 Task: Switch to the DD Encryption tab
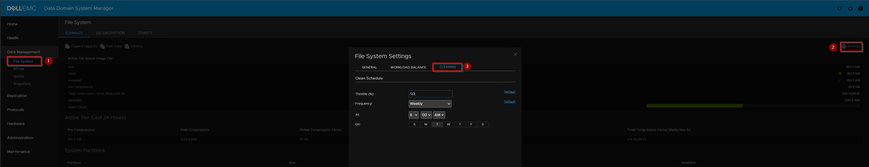[x=110, y=33]
